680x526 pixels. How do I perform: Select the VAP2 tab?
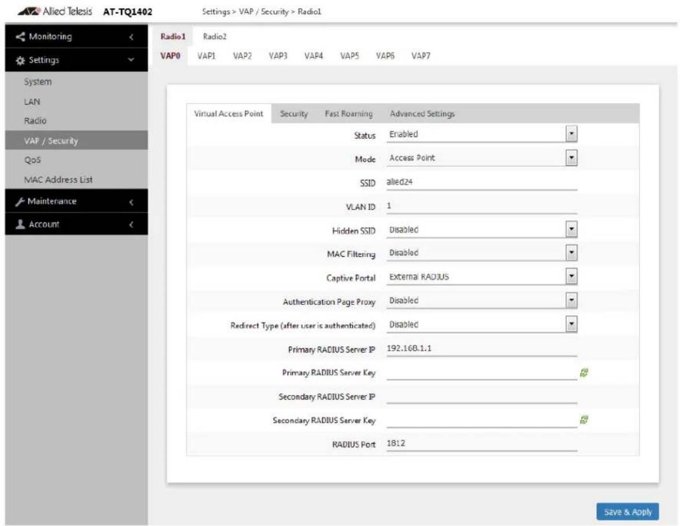coord(242,56)
